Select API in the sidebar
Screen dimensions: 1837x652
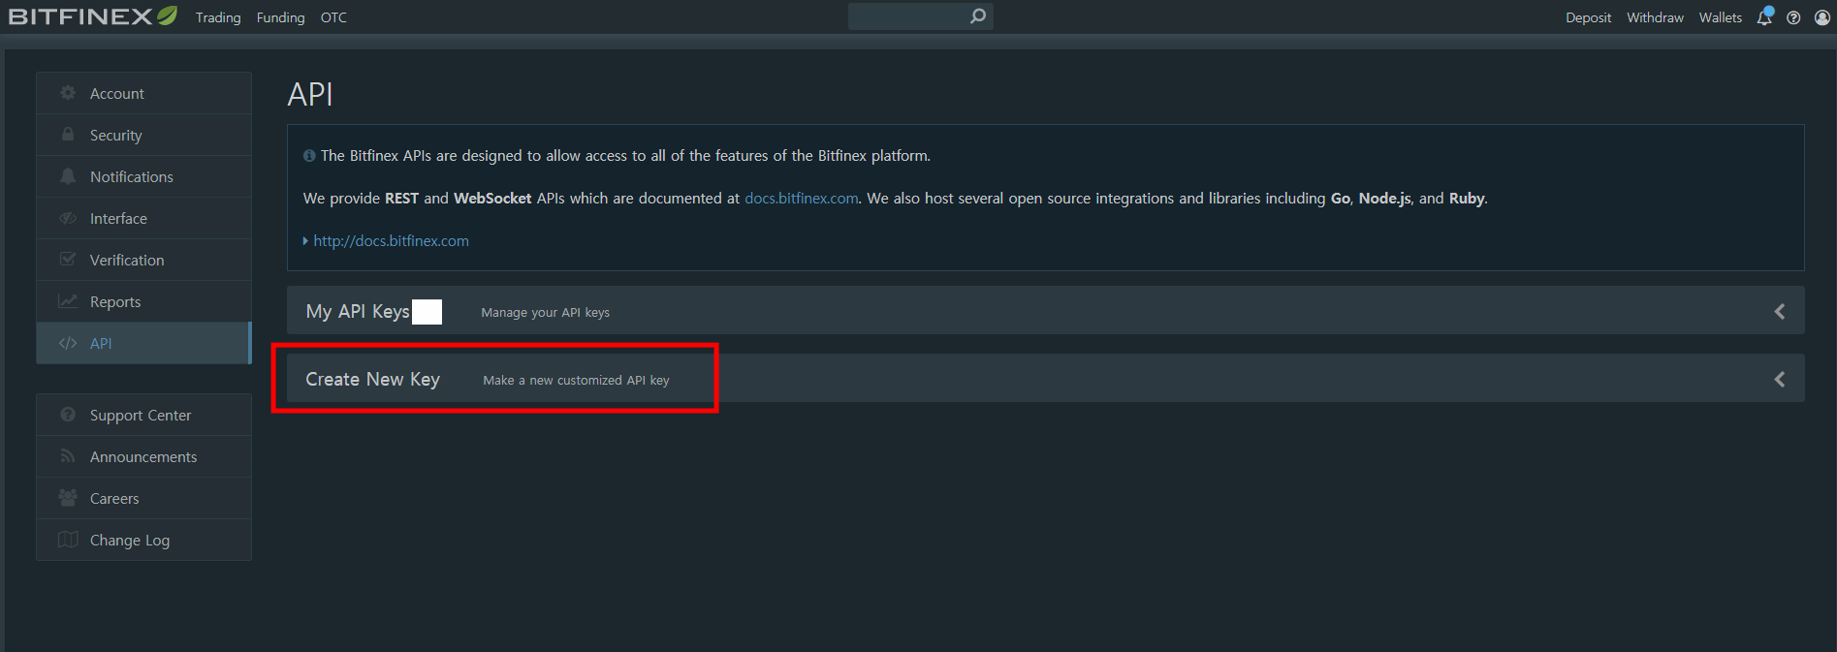tap(143, 343)
